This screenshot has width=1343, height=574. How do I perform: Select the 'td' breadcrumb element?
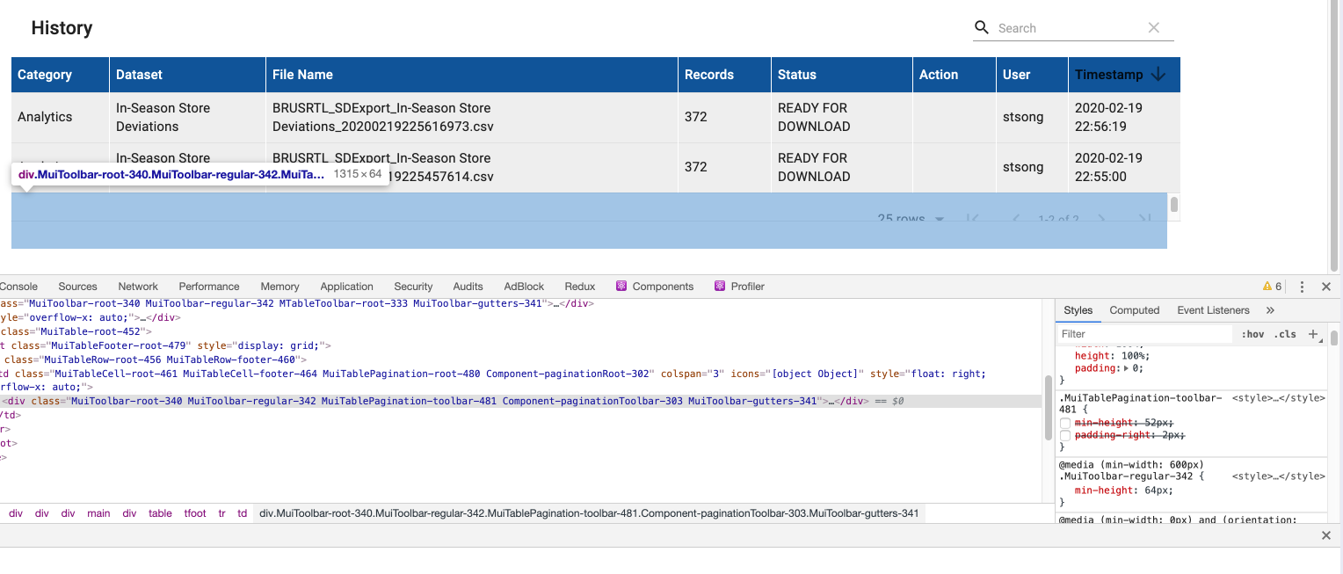tap(242, 513)
